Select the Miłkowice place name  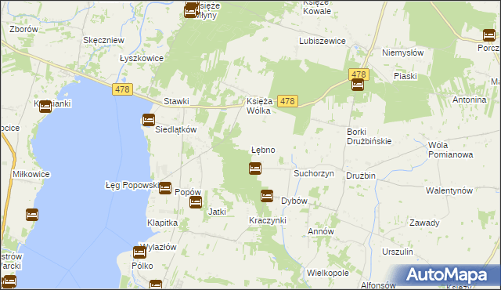click(x=31, y=174)
